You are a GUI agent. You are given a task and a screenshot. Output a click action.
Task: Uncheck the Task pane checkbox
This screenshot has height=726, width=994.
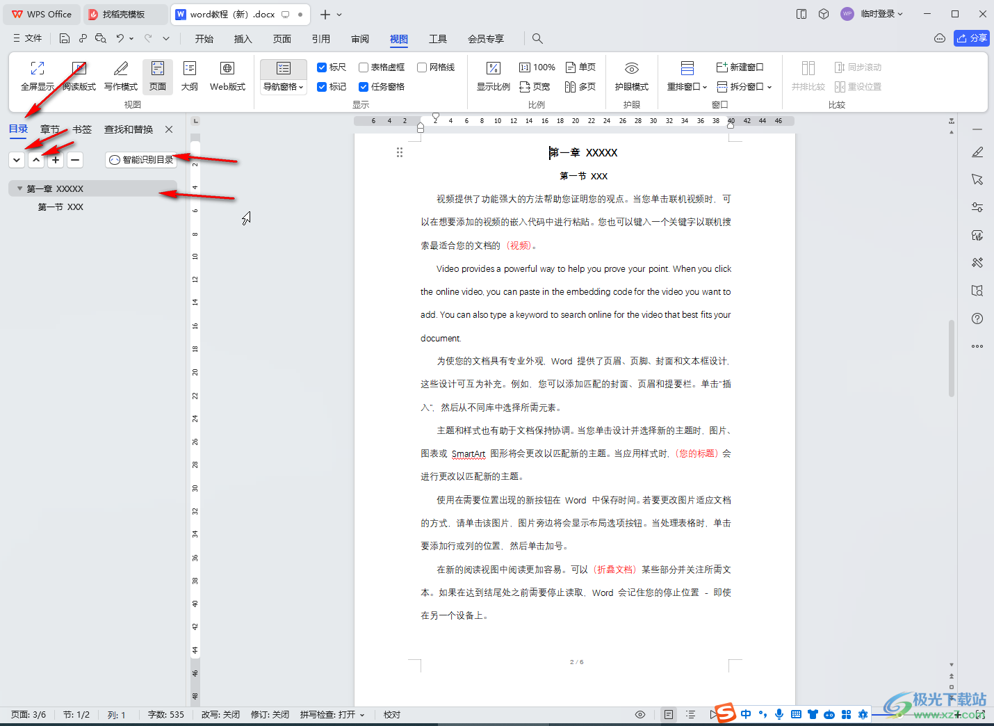coord(364,87)
